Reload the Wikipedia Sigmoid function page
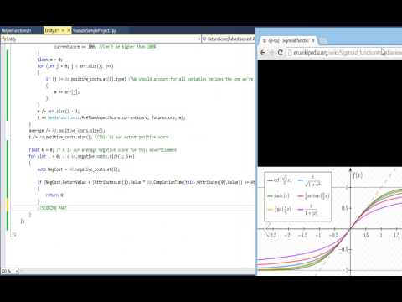This screenshot has height=302, width=402. pos(281,52)
